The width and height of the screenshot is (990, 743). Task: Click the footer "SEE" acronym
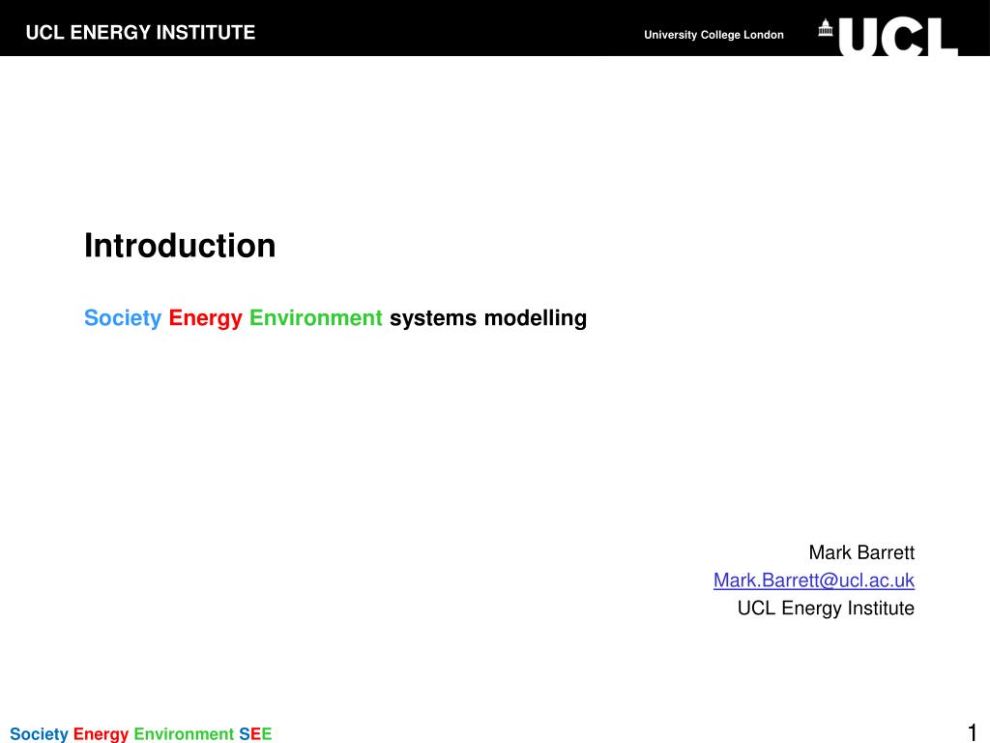pyautogui.click(x=255, y=733)
